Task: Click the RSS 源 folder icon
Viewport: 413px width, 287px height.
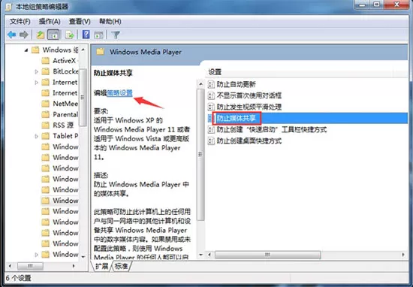Action: click(45, 125)
